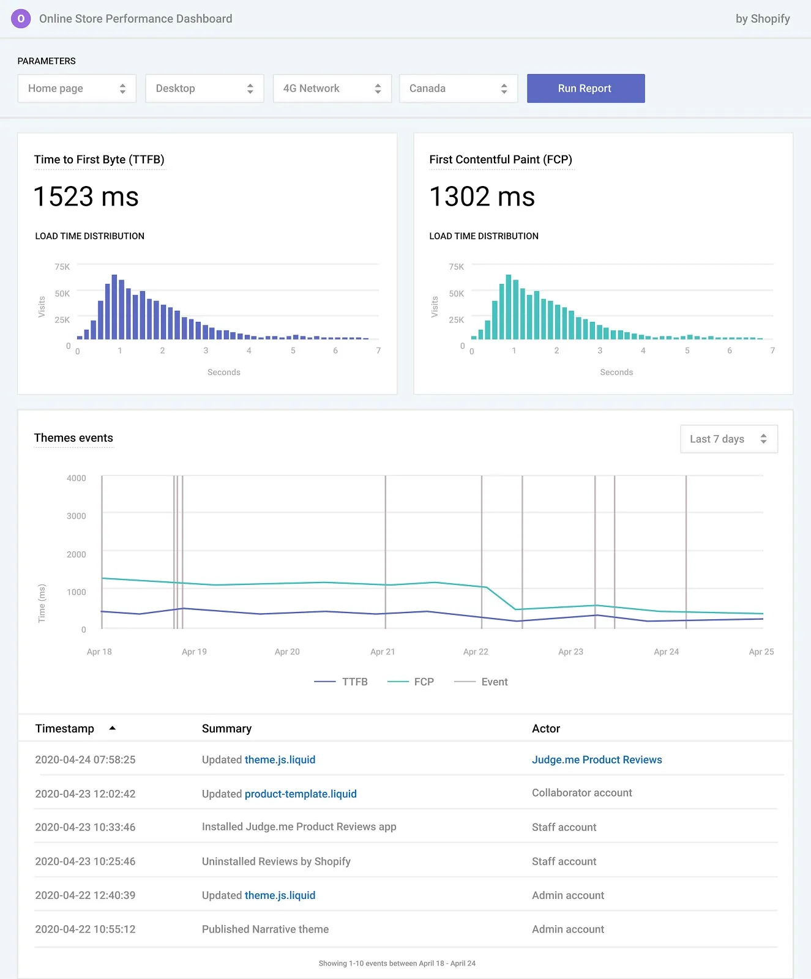Open the Home page dropdown
The image size is (811, 979).
point(77,88)
